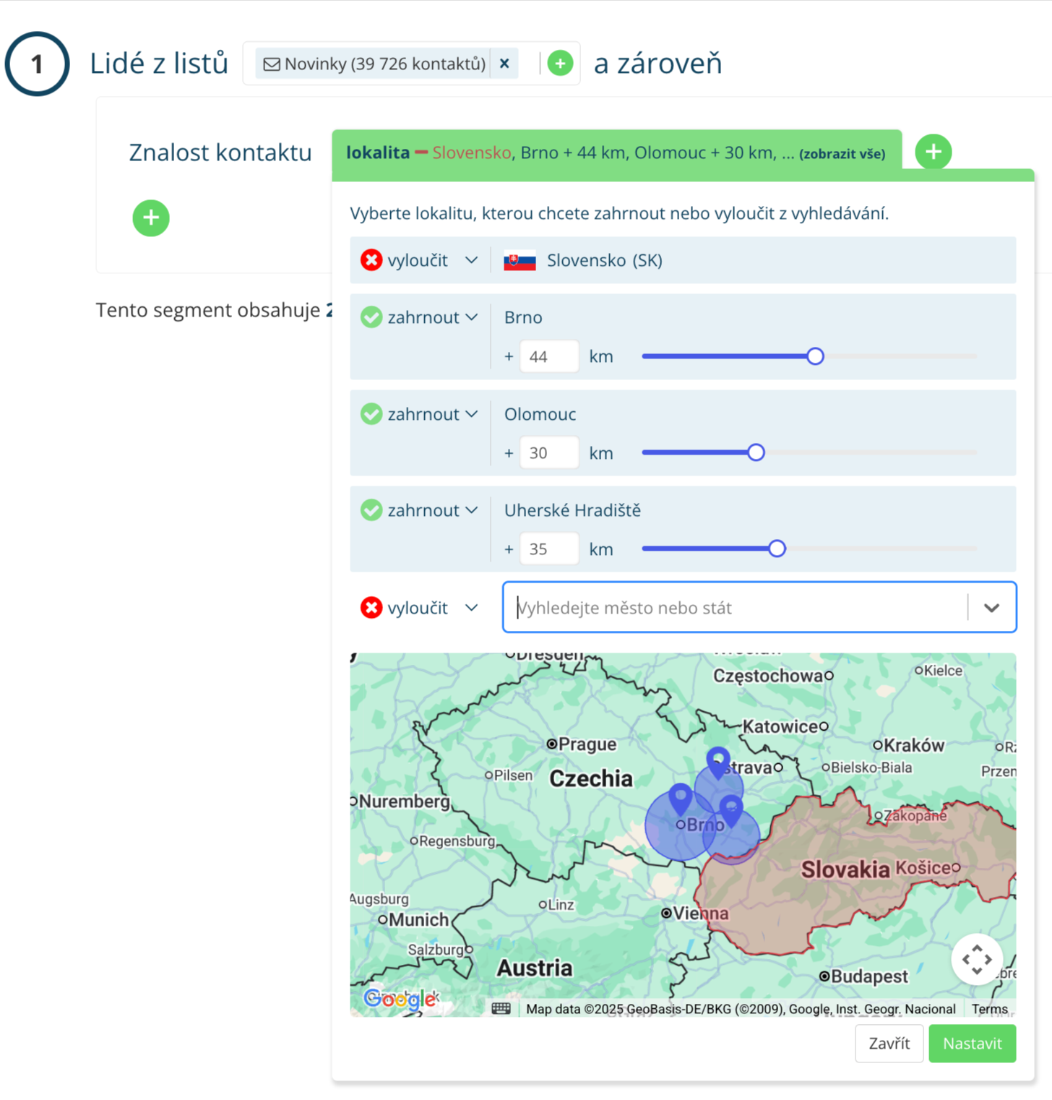Toggle include/exclude for Olomouc
The width and height of the screenshot is (1052, 1100).
(x=420, y=414)
